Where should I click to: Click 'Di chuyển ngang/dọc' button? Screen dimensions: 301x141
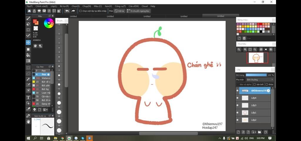(138, 11)
